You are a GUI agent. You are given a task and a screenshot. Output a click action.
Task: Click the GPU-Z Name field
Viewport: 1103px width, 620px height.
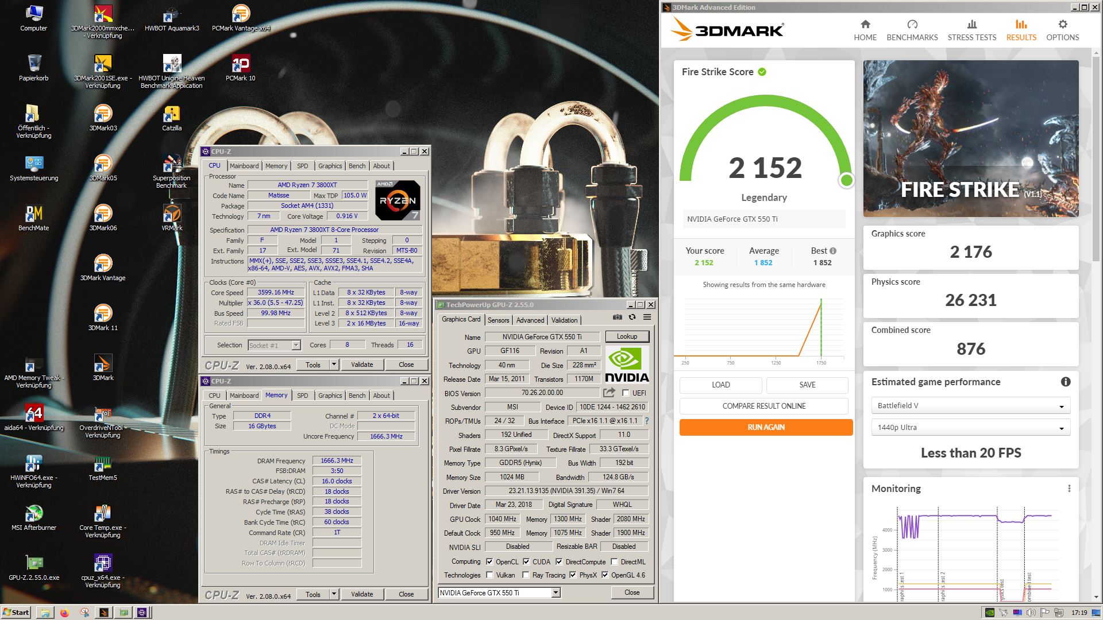click(542, 337)
